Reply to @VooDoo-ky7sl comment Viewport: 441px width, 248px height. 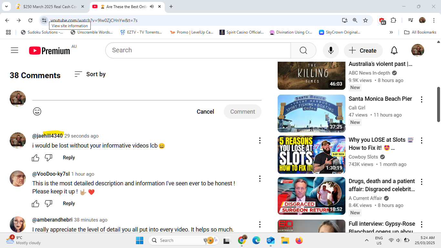69,203
